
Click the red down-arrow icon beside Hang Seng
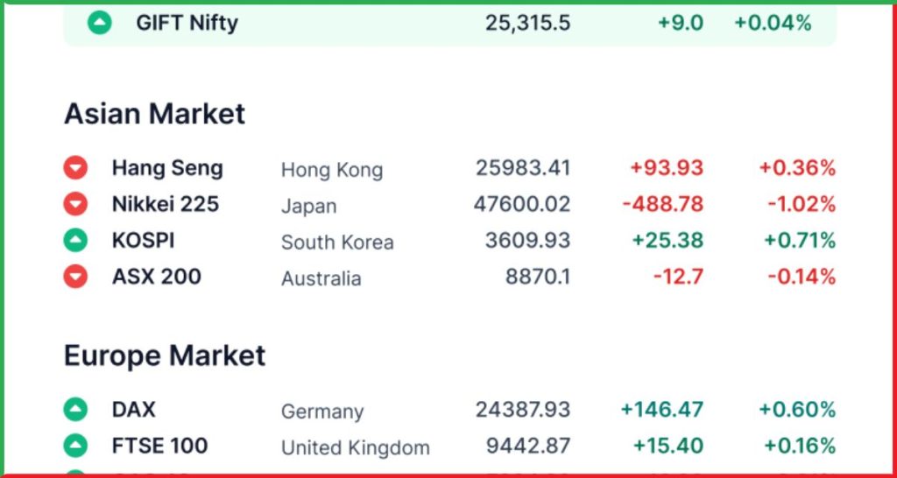[75, 168]
